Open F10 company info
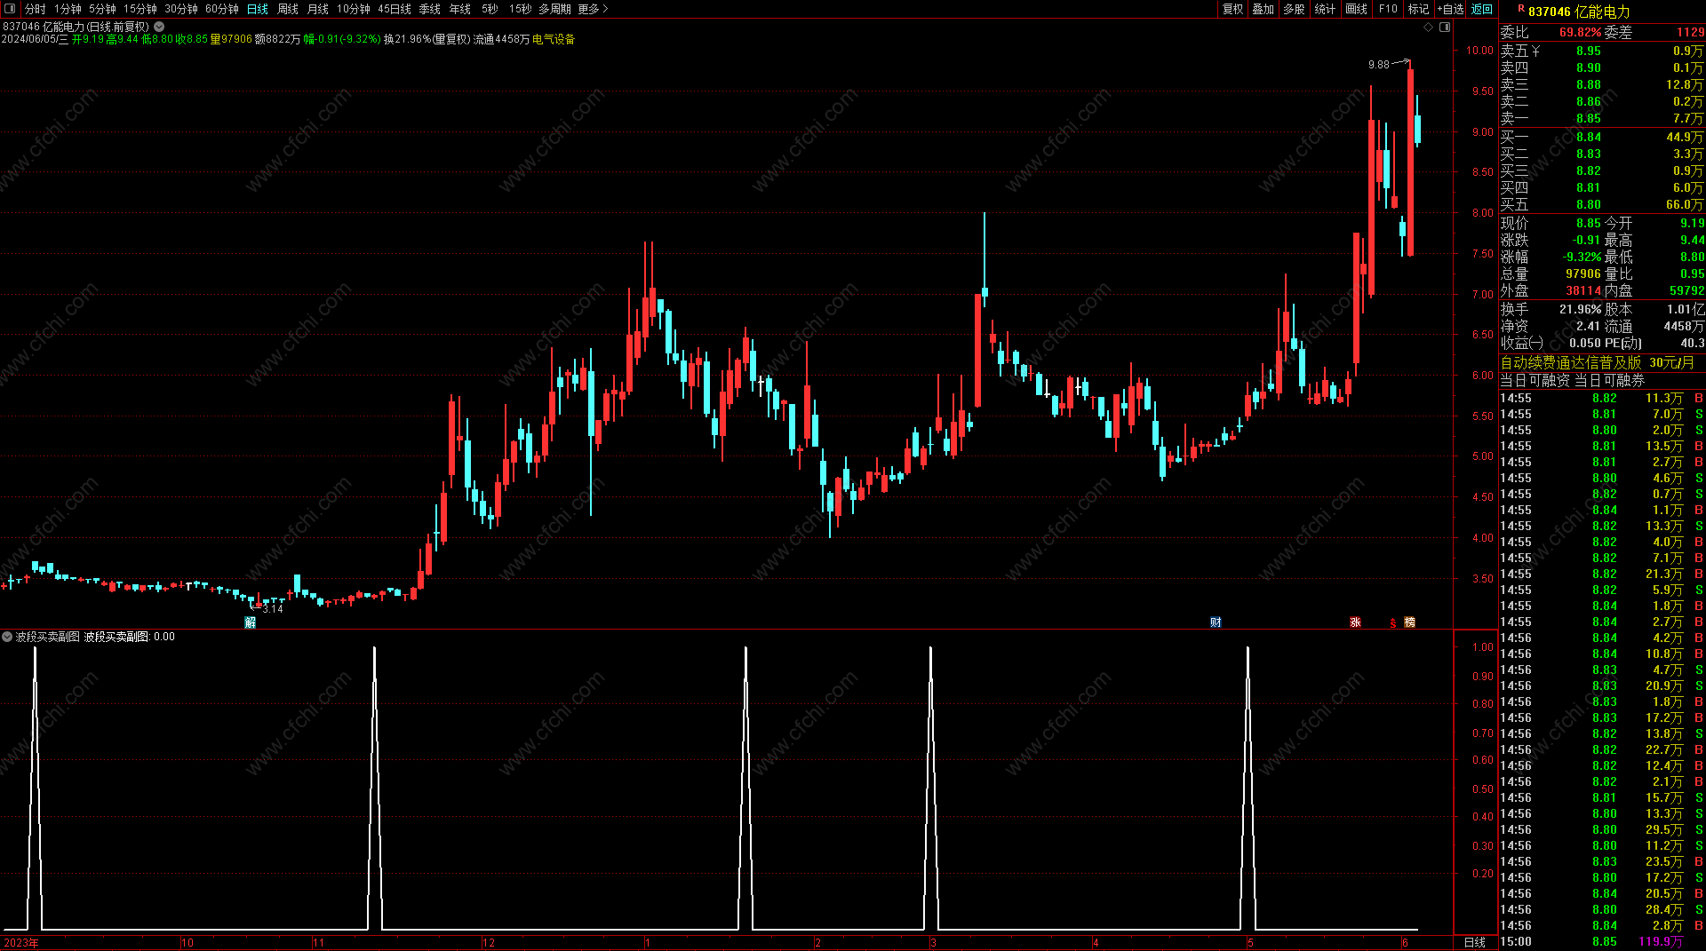 [x=1388, y=9]
